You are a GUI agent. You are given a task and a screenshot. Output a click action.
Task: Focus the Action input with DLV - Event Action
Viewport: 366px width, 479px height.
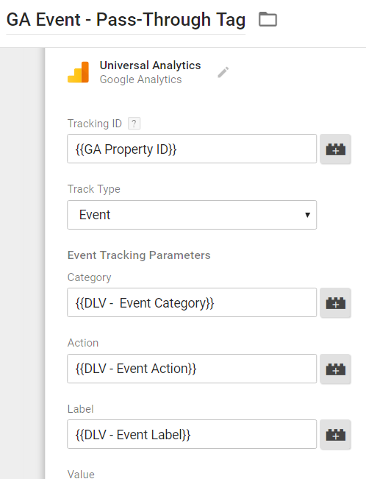point(192,369)
